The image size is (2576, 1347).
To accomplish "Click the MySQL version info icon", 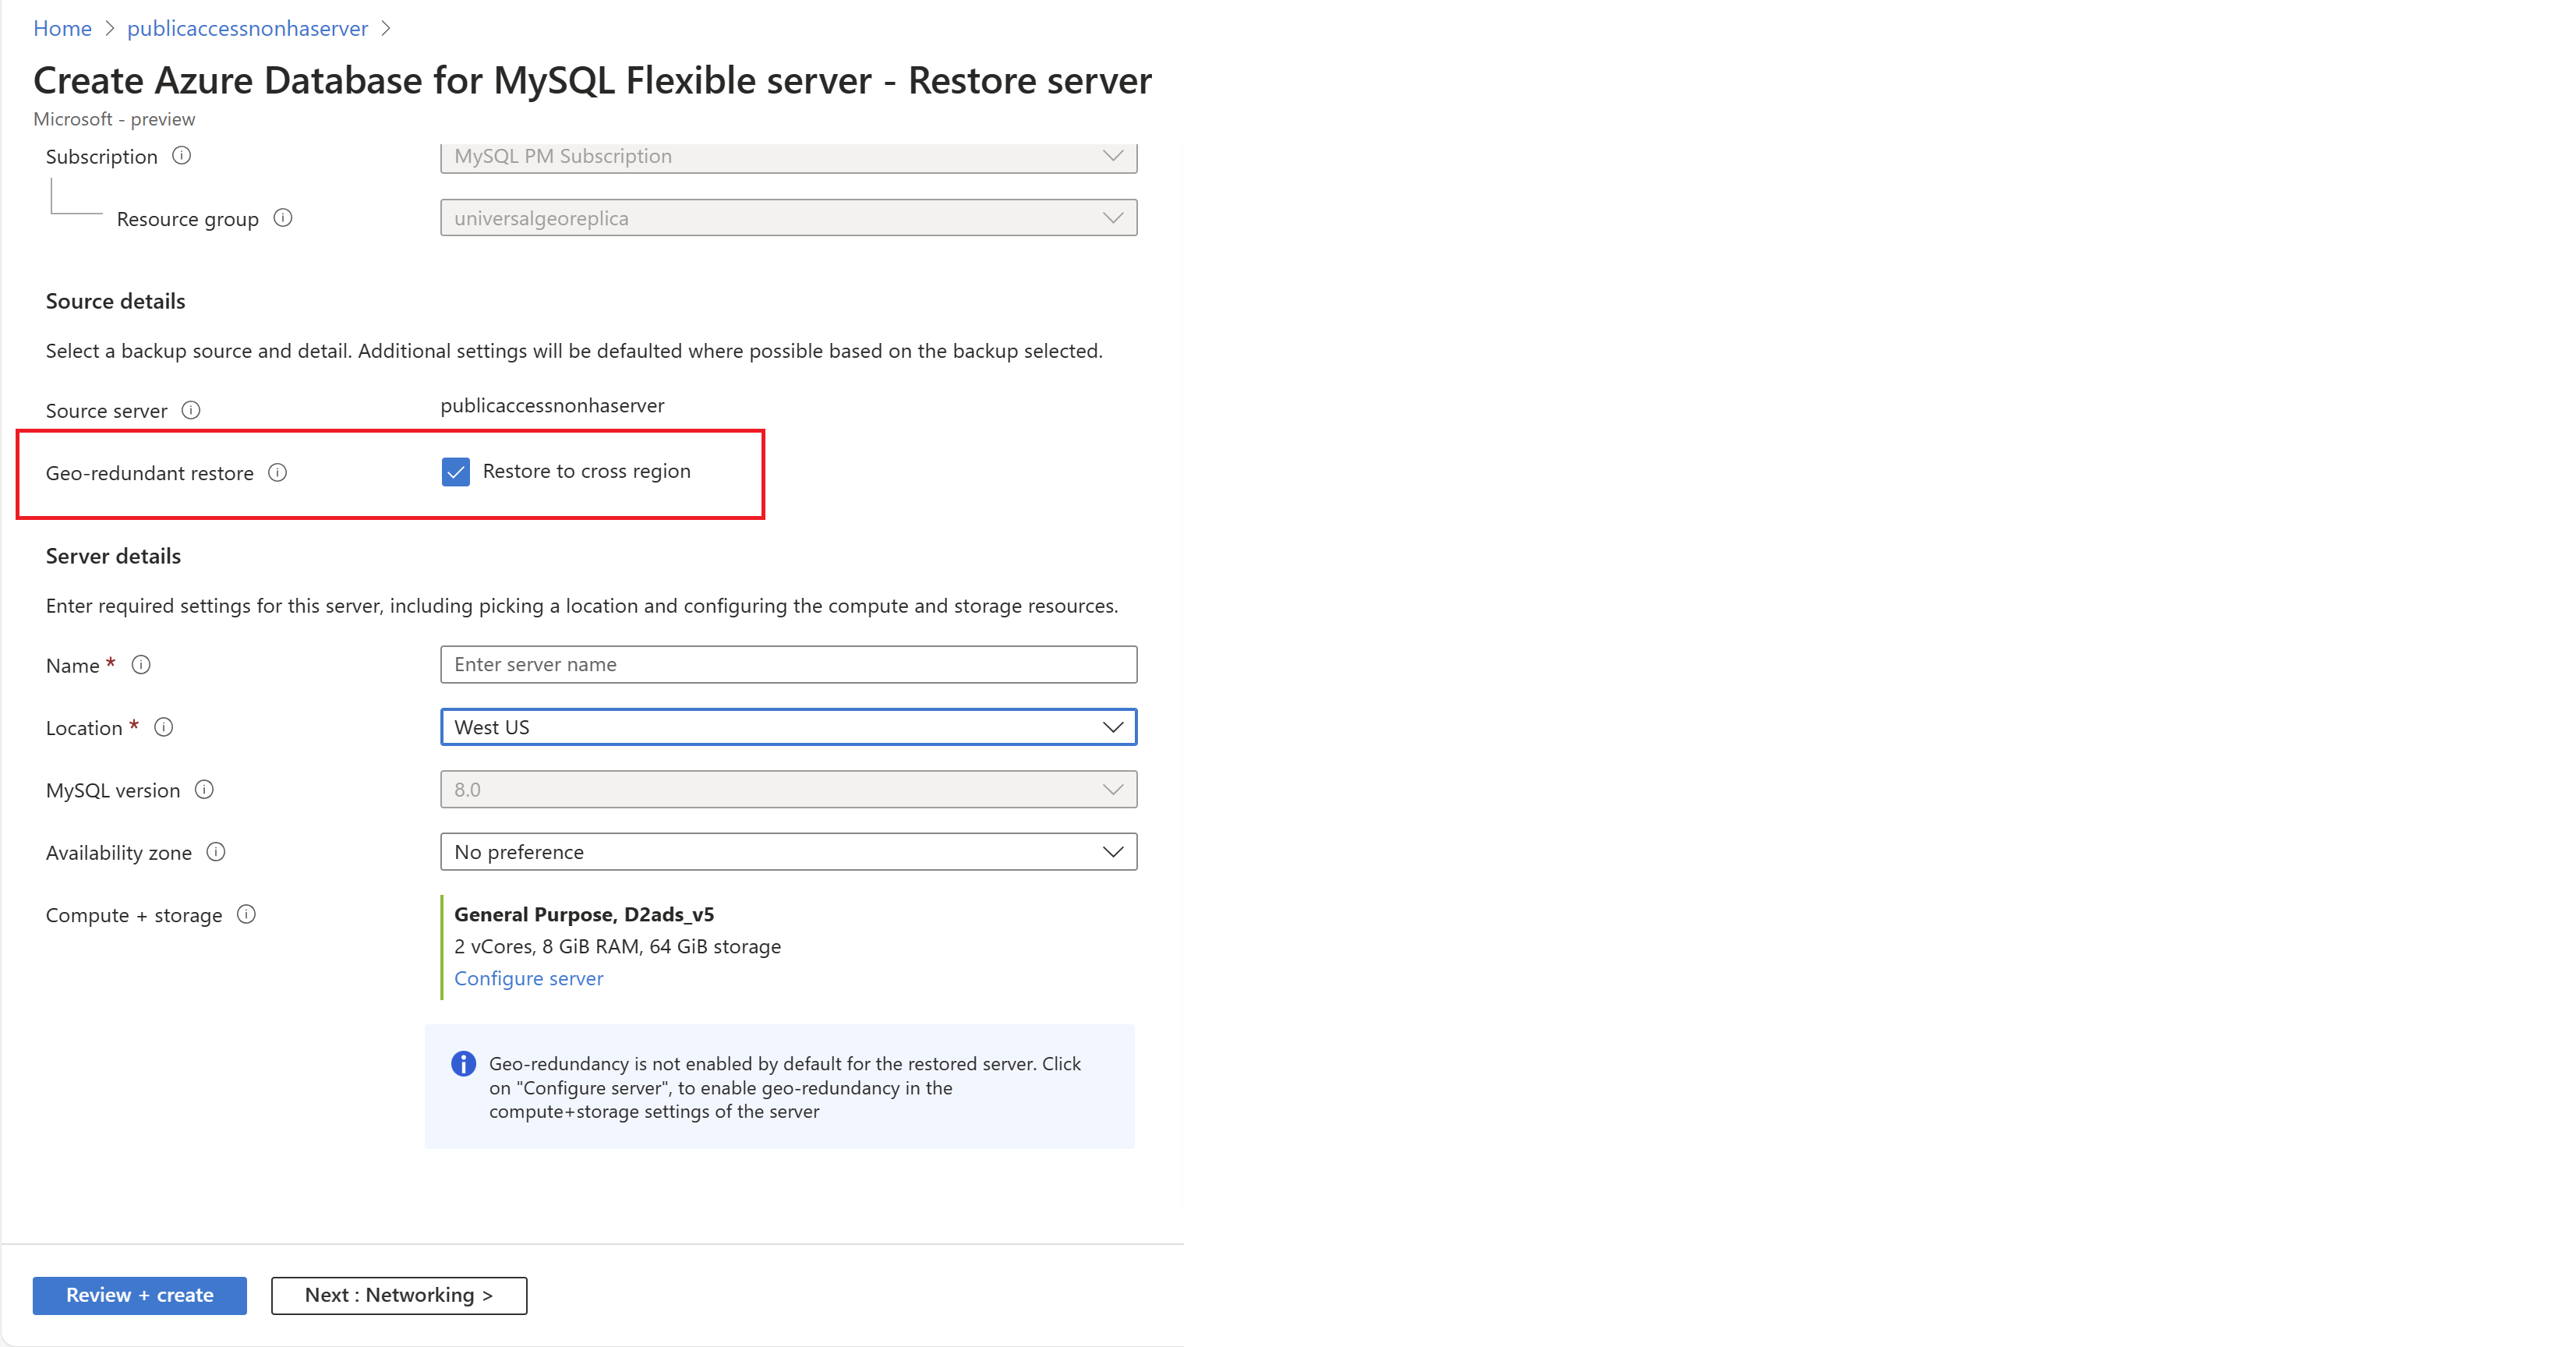I will tap(204, 790).
